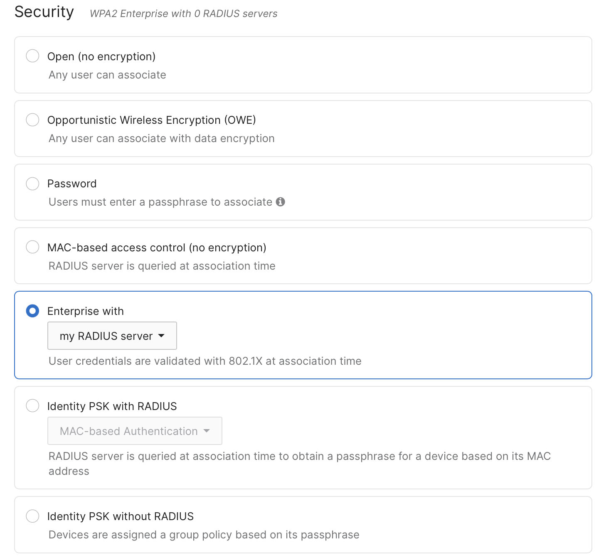The image size is (611, 560).
Task: Click the Identity PSK with RADIUS label
Action: pyautogui.click(x=112, y=406)
